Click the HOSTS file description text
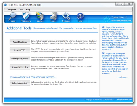This screenshot has width=137, height=106. 64,50
